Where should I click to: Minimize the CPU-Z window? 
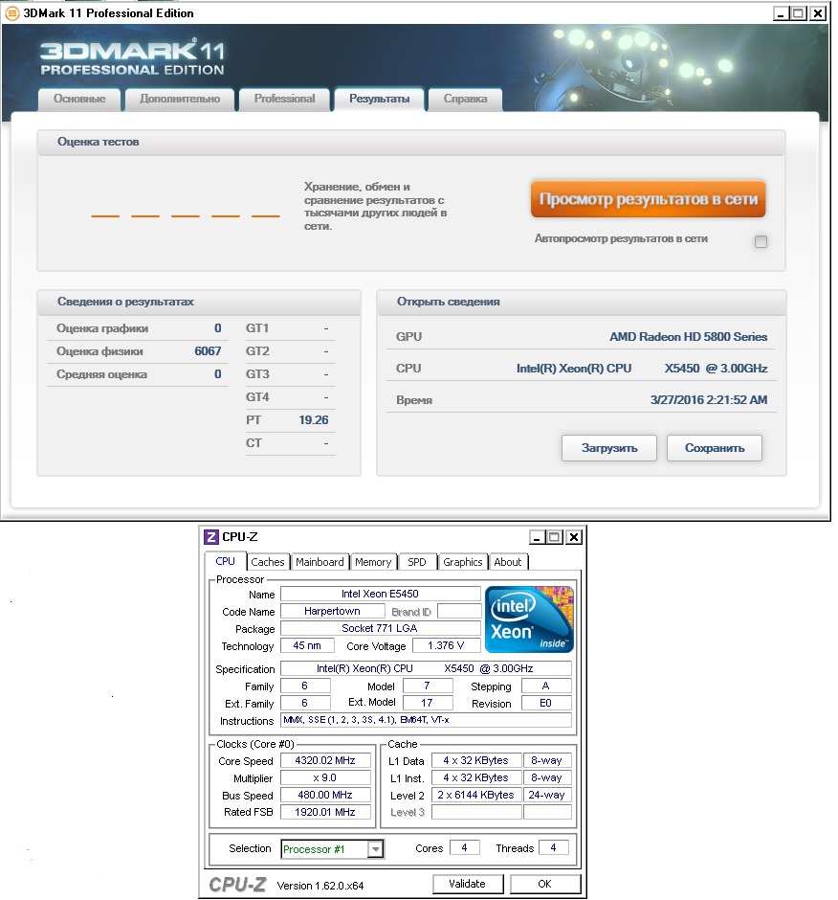click(537, 537)
